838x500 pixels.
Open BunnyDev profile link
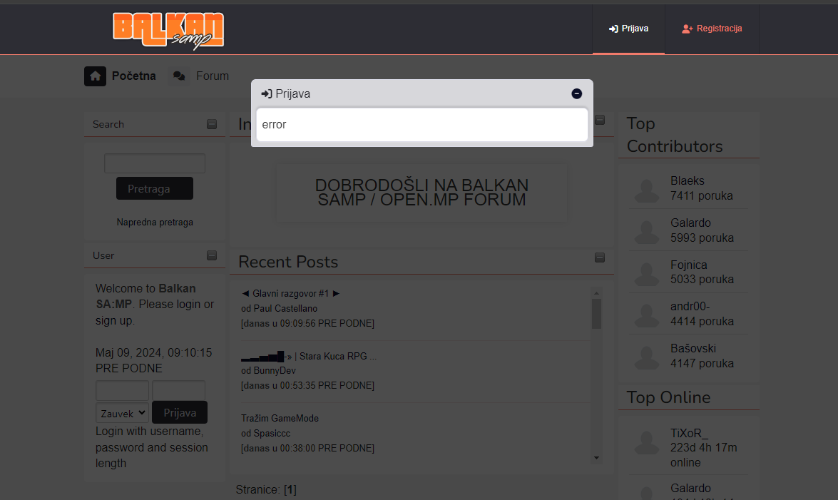[x=274, y=371]
